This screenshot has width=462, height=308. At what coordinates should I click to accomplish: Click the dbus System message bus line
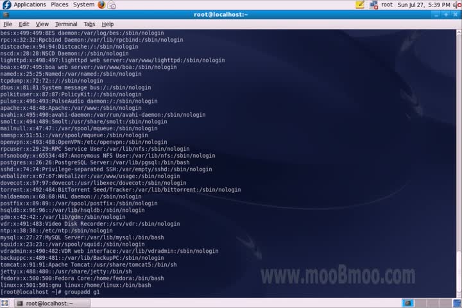click(x=76, y=87)
